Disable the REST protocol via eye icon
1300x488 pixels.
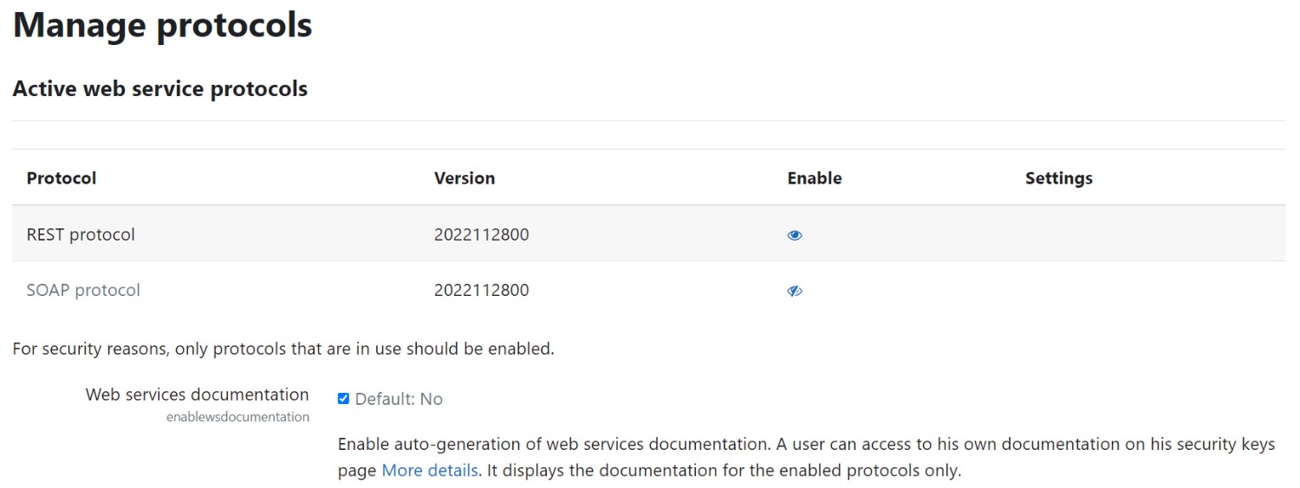pos(794,234)
